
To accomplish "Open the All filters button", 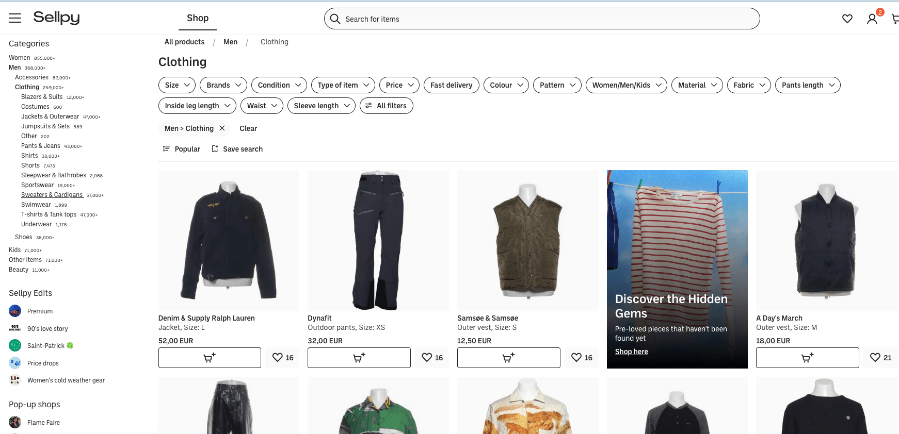I will point(387,106).
